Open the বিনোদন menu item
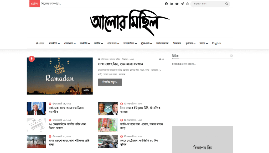 click(177, 43)
